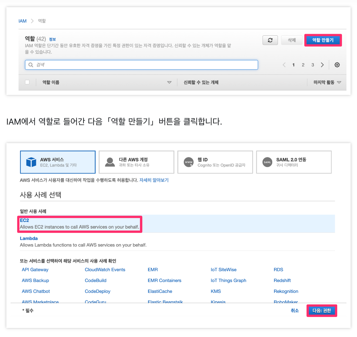Select Rekognition service
357x337 pixels.
pyautogui.click(x=286, y=291)
